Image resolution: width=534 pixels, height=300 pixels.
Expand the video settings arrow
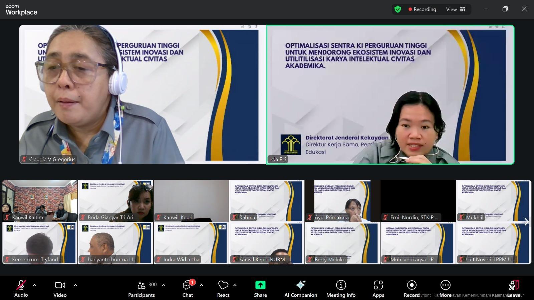coord(75,285)
